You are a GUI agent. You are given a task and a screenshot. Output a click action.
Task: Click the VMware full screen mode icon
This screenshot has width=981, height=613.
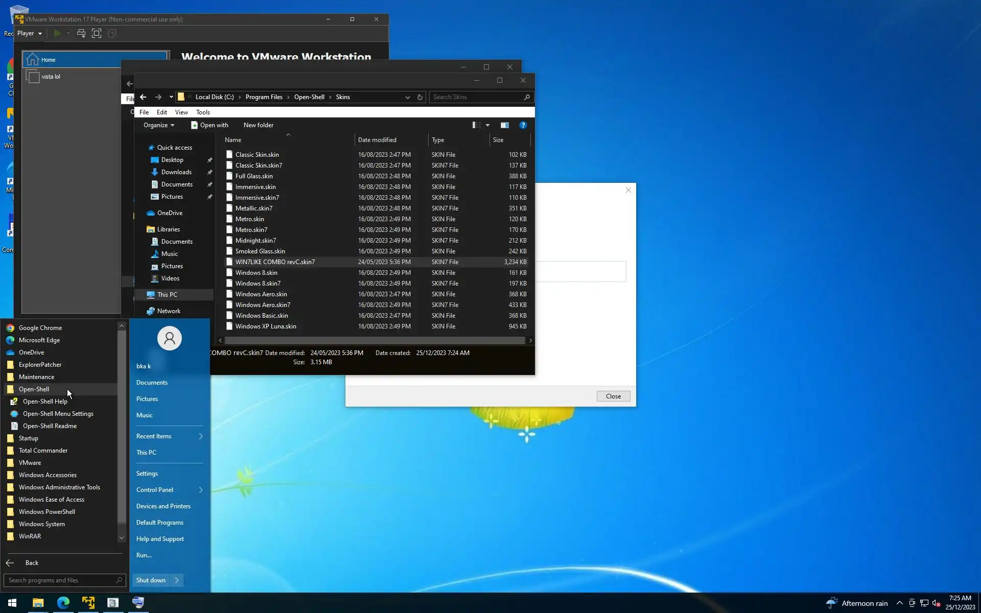click(97, 33)
